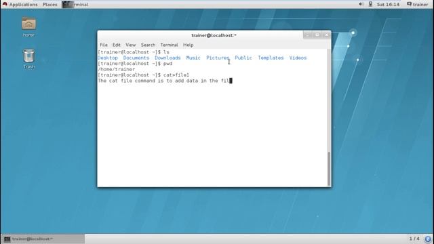434x244 pixels.
Task: Click the 1 / 4 workspace indicator
Action: tap(414, 239)
